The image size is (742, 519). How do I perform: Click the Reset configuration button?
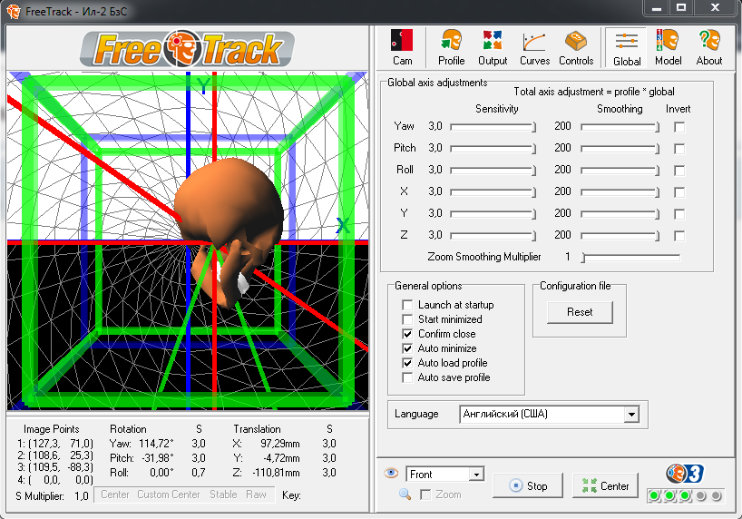pos(580,312)
